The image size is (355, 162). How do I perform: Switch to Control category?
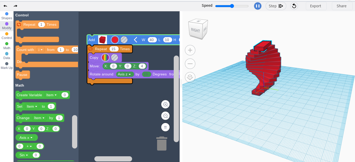(7, 36)
